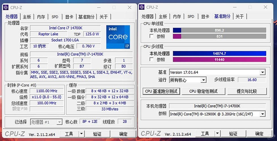The width and height of the screenshot is (277, 141).
Task: Open 显卡 tab in left window
Action: click(69, 17)
